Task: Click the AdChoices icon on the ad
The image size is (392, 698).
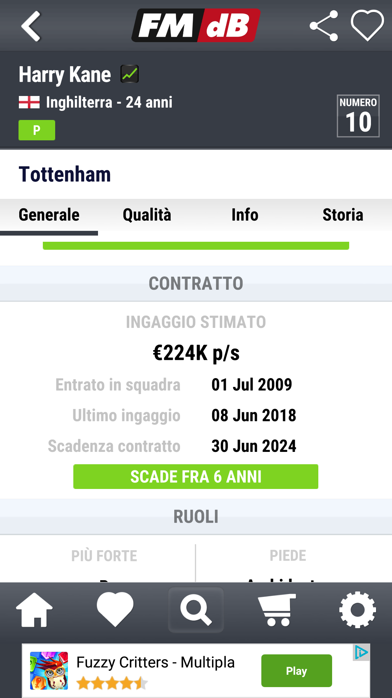Action: 361,653
